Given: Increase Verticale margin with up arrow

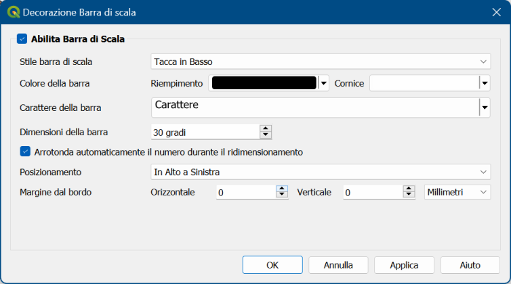Looking at the screenshot, I should 409,189.
